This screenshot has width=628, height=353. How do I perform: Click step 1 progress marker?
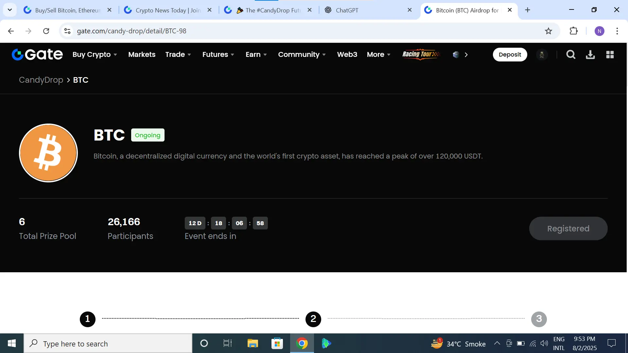pos(88,319)
